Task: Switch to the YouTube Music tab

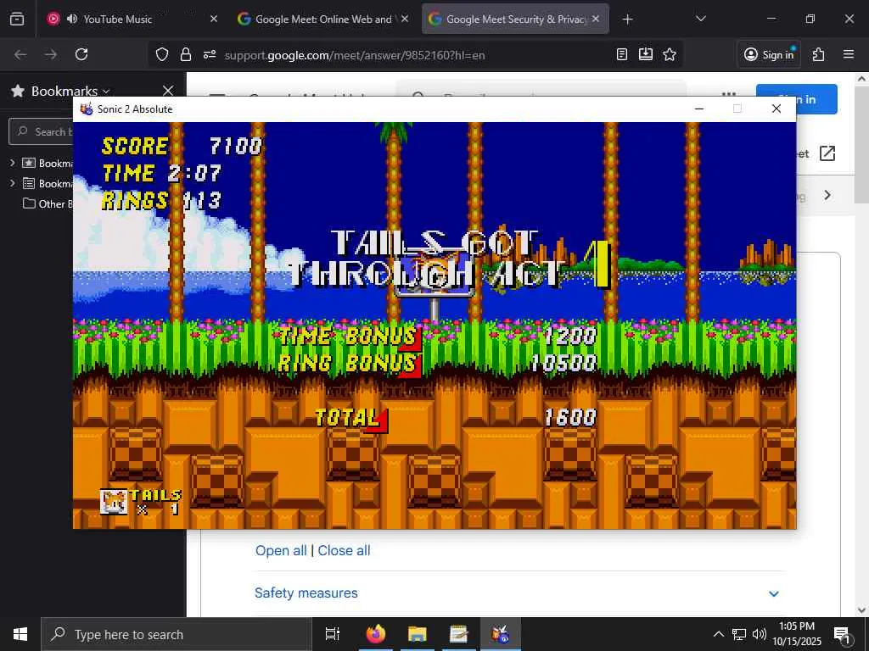Action: coord(117,19)
